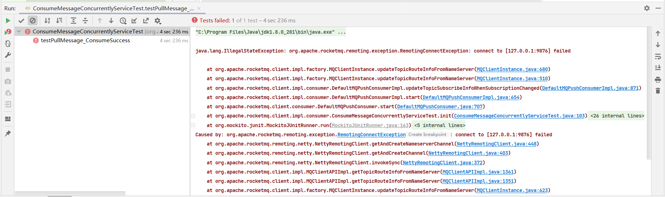This screenshot has width=665, height=197.
Task: Expand the <26 internal lines> fold
Action: click(617, 116)
